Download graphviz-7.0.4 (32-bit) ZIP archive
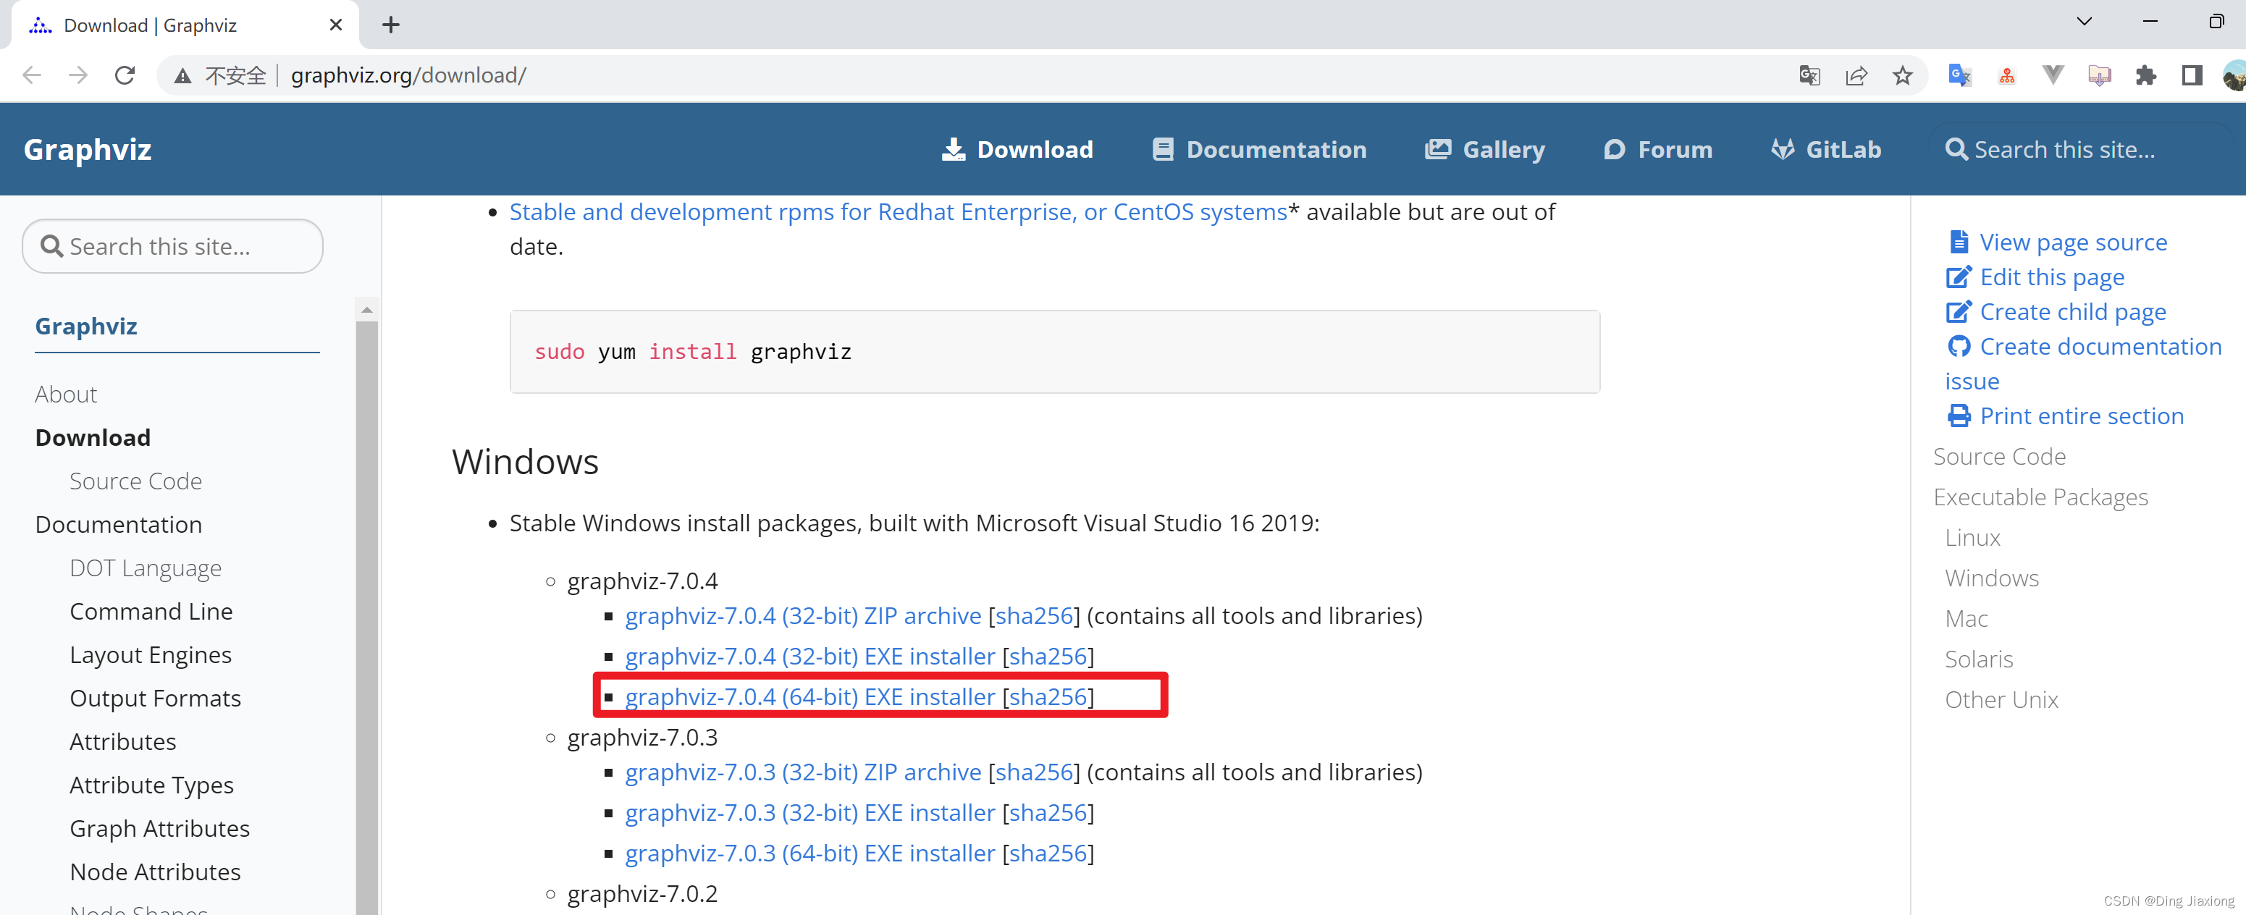Screen dimensions: 2246x915 click(x=803, y=616)
